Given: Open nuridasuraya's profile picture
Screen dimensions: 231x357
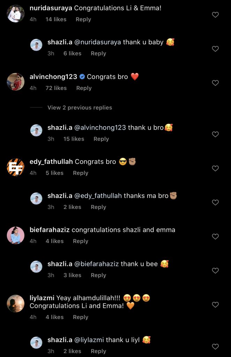Looking at the screenshot, I should (16, 14).
